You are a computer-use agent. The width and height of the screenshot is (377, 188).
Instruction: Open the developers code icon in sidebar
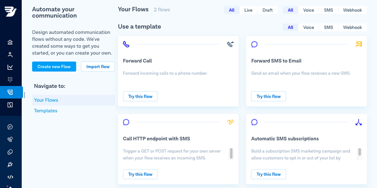tap(10, 177)
